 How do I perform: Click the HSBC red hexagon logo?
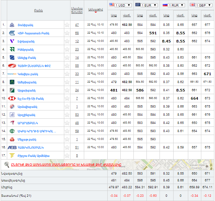[x=12, y=98]
